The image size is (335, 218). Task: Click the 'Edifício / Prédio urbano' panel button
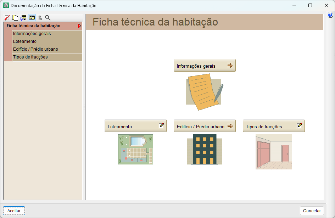pos(205,126)
